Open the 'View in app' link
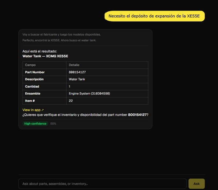Image resolution: width=218 pixels, height=190 pixels. tap(33, 110)
